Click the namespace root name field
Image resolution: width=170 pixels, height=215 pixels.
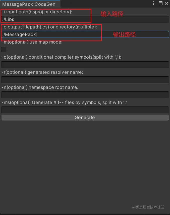(x=85, y=95)
